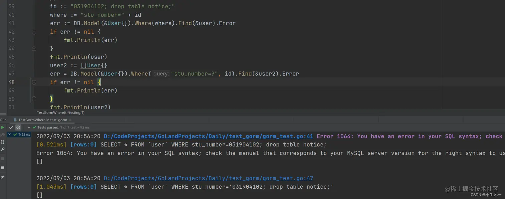Click the rerun failed tests icon
Screen dimensions: 505x199
2,134
